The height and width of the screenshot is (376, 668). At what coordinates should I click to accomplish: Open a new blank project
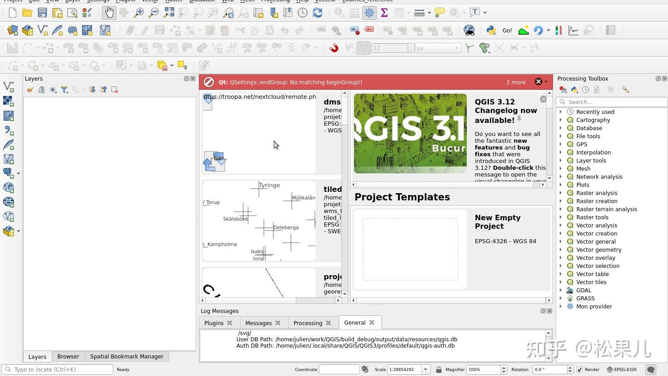tap(12, 13)
